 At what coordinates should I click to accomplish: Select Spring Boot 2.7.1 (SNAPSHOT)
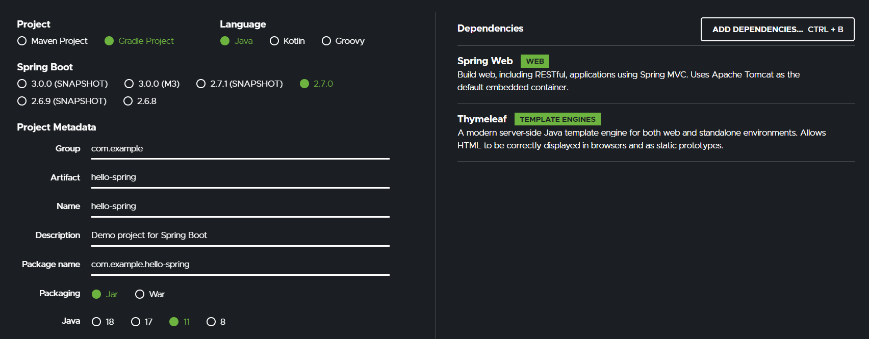[201, 84]
